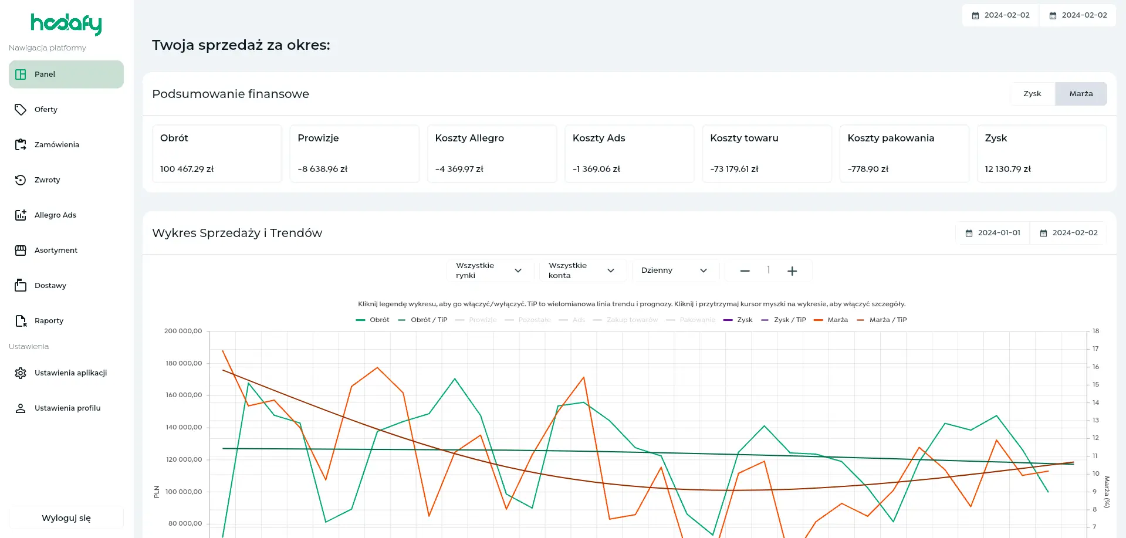Click calendar icon of top end date
The width and height of the screenshot is (1126, 538).
click(1053, 15)
